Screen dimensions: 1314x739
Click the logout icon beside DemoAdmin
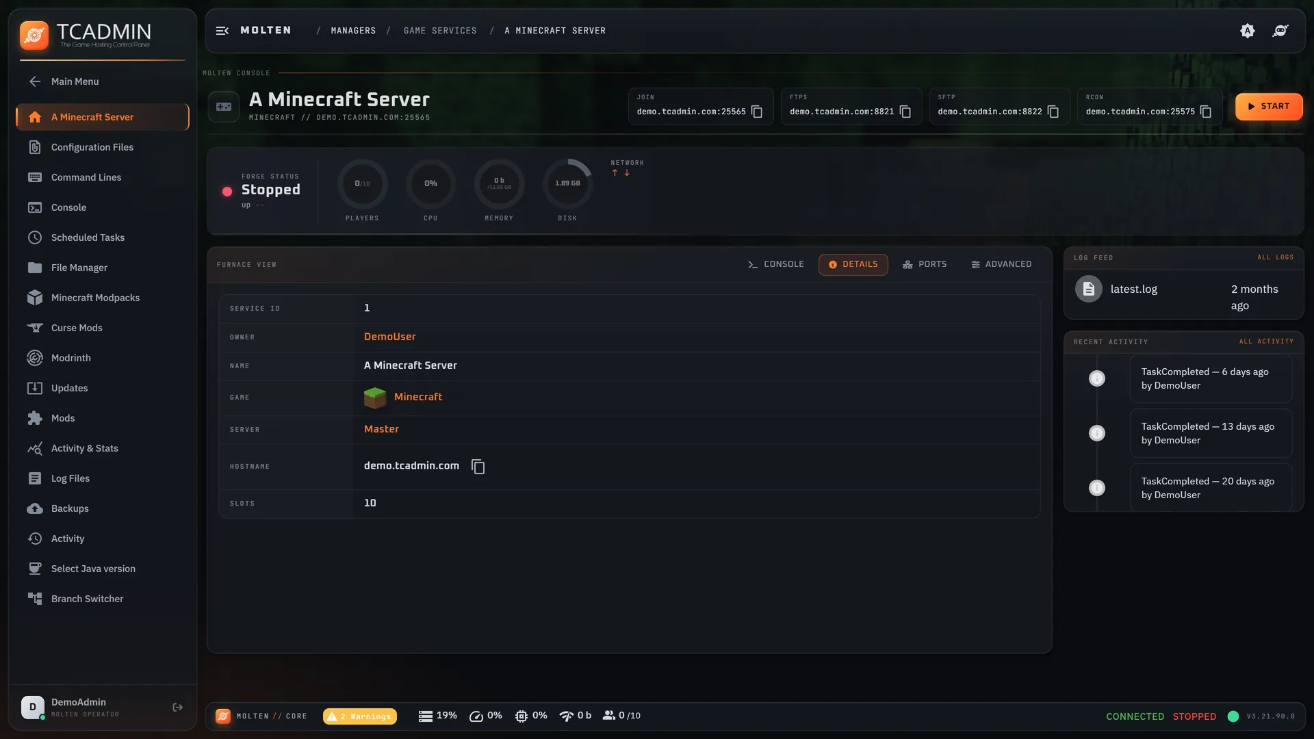(x=178, y=708)
